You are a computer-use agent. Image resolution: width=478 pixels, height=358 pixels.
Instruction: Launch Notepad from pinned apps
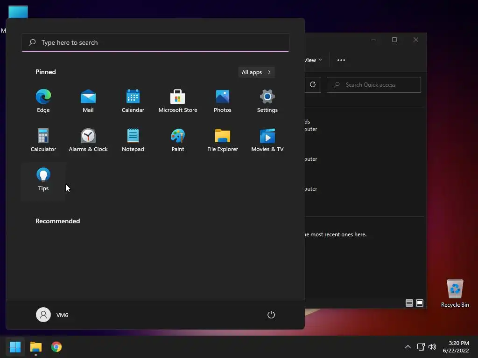click(x=133, y=140)
